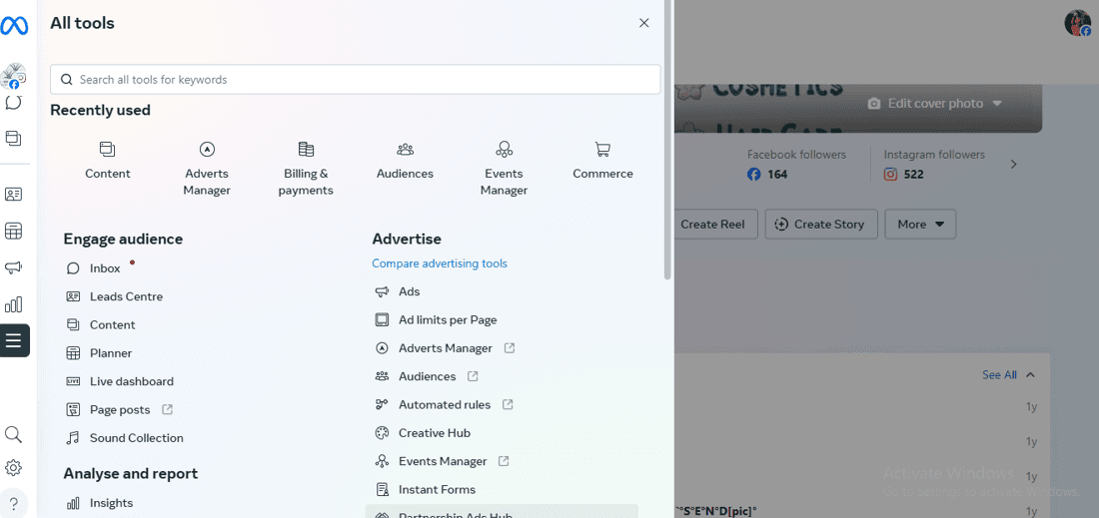Open the Insights bar chart icon in left sidebar
The image size is (1099, 518).
pyautogui.click(x=13, y=303)
